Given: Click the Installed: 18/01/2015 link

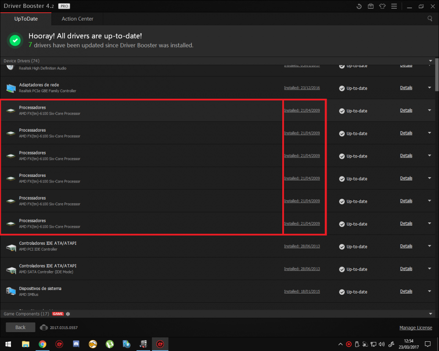Looking at the screenshot, I should coord(302,292).
